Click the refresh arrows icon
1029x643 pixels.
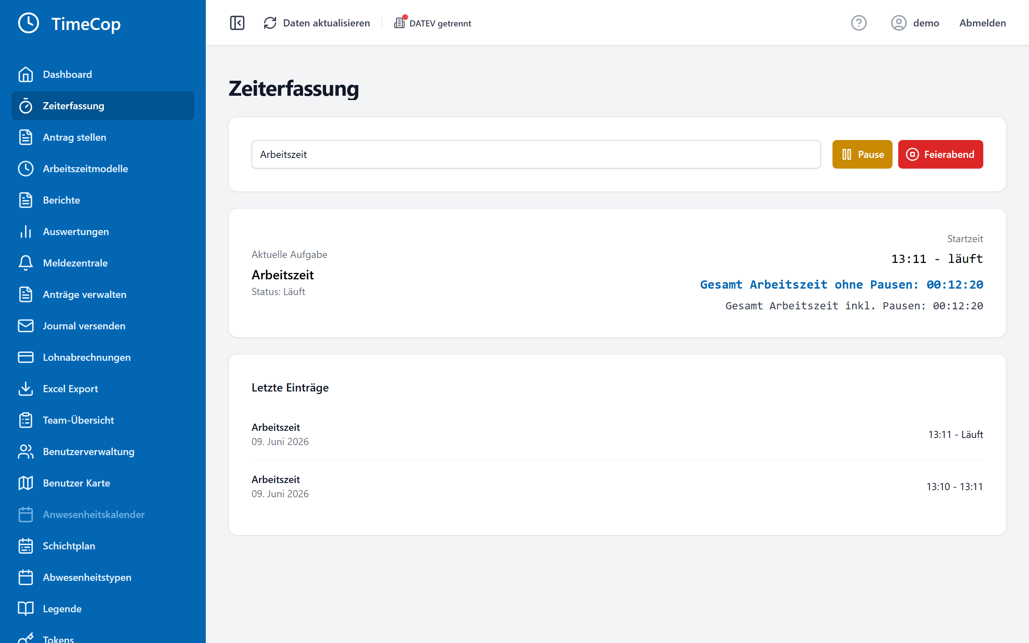pos(270,23)
